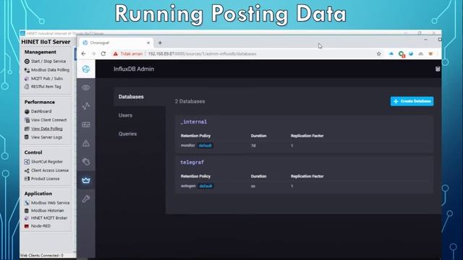Click the _internal database name

pos(194,122)
